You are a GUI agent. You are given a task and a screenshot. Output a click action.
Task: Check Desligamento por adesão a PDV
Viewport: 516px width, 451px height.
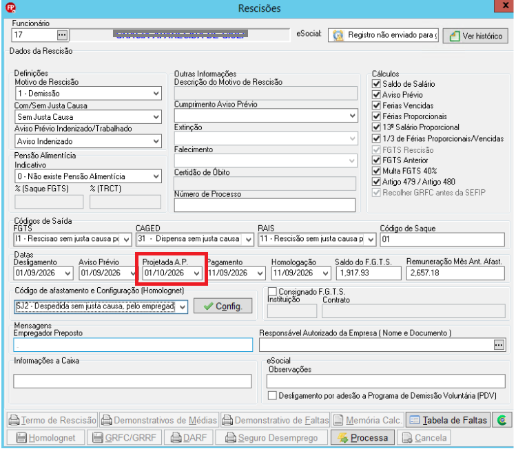(x=272, y=395)
